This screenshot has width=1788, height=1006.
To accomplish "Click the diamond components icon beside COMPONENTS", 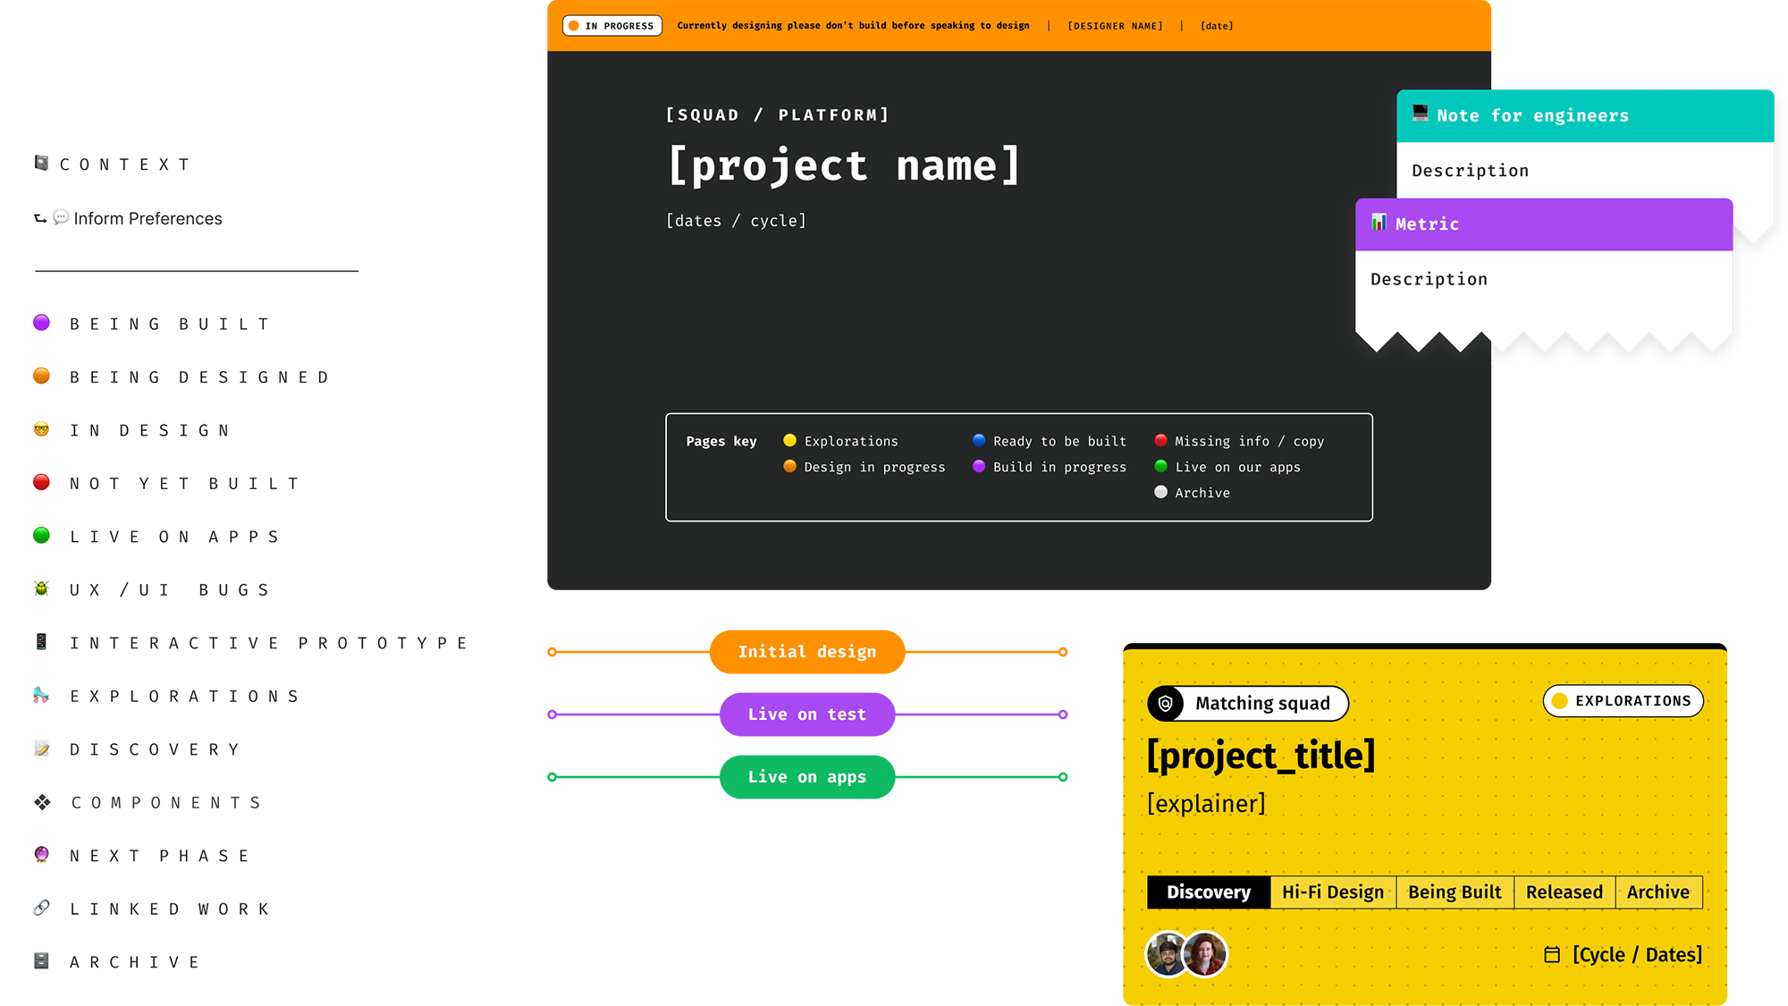I will (42, 802).
